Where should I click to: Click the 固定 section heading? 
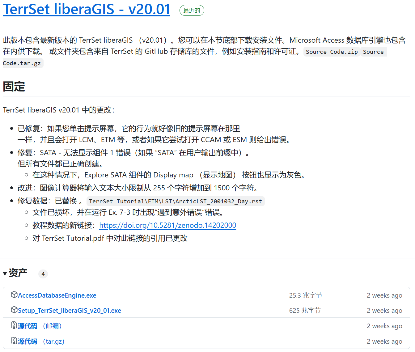pos(14,87)
